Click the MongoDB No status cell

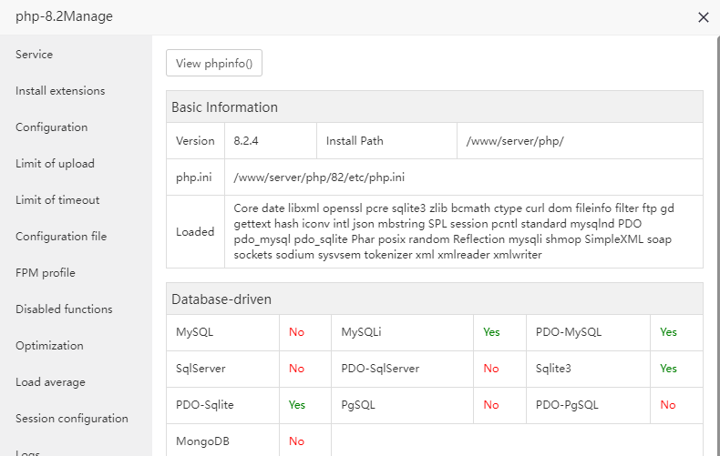[296, 441]
